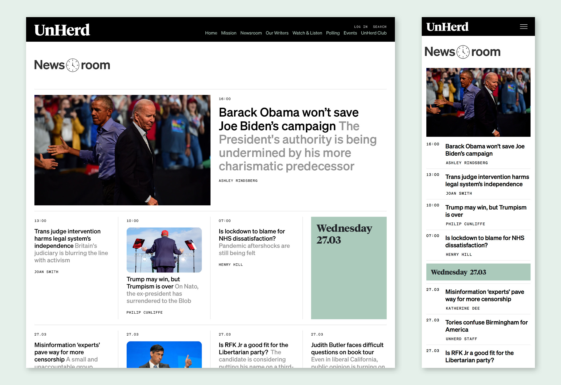The width and height of the screenshot is (561, 385).
Task: Click the Trump rally thumbnail image
Action: tap(164, 250)
